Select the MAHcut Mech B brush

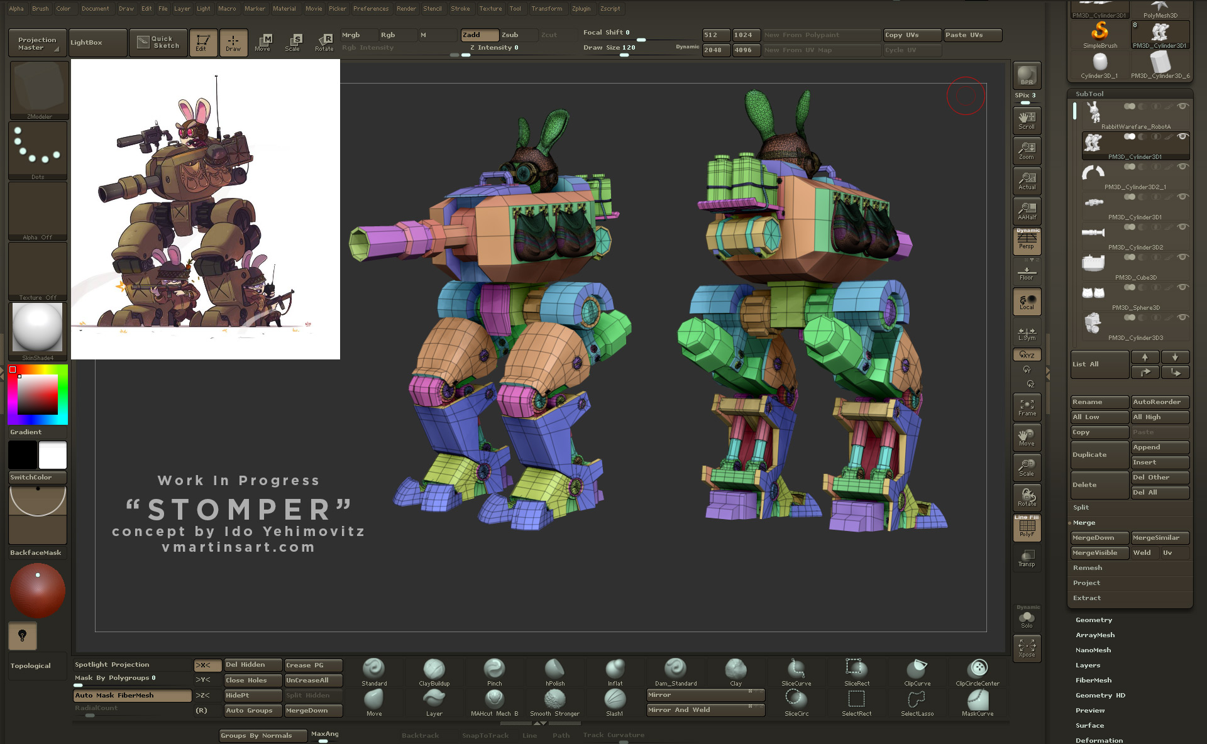pos(494,702)
